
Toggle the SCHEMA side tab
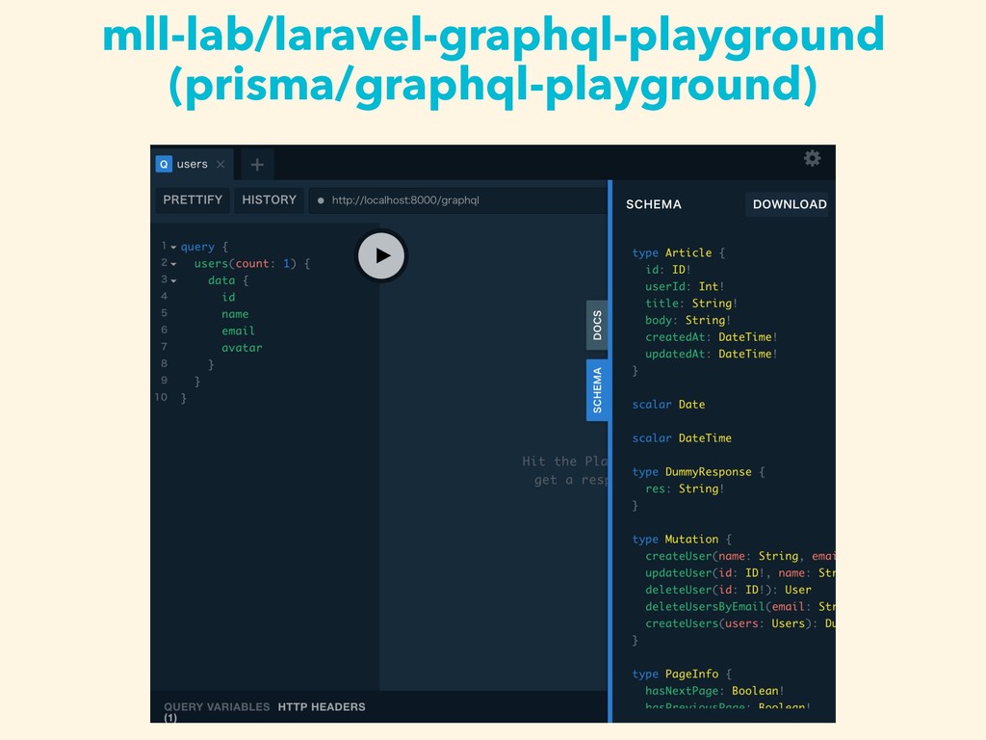tap(597, 390)
